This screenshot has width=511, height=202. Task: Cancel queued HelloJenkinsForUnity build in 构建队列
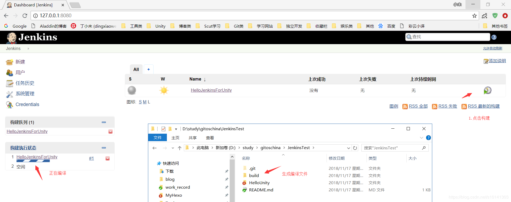coord(110,132)
